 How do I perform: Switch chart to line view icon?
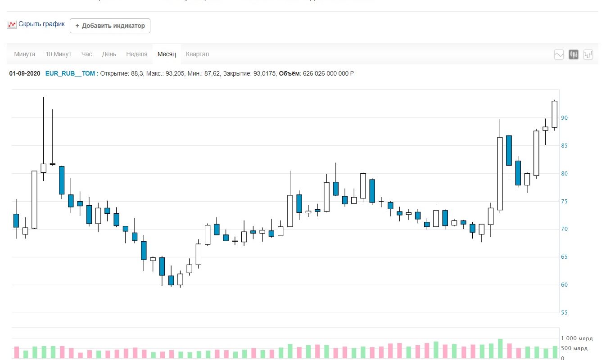(559, 55)
